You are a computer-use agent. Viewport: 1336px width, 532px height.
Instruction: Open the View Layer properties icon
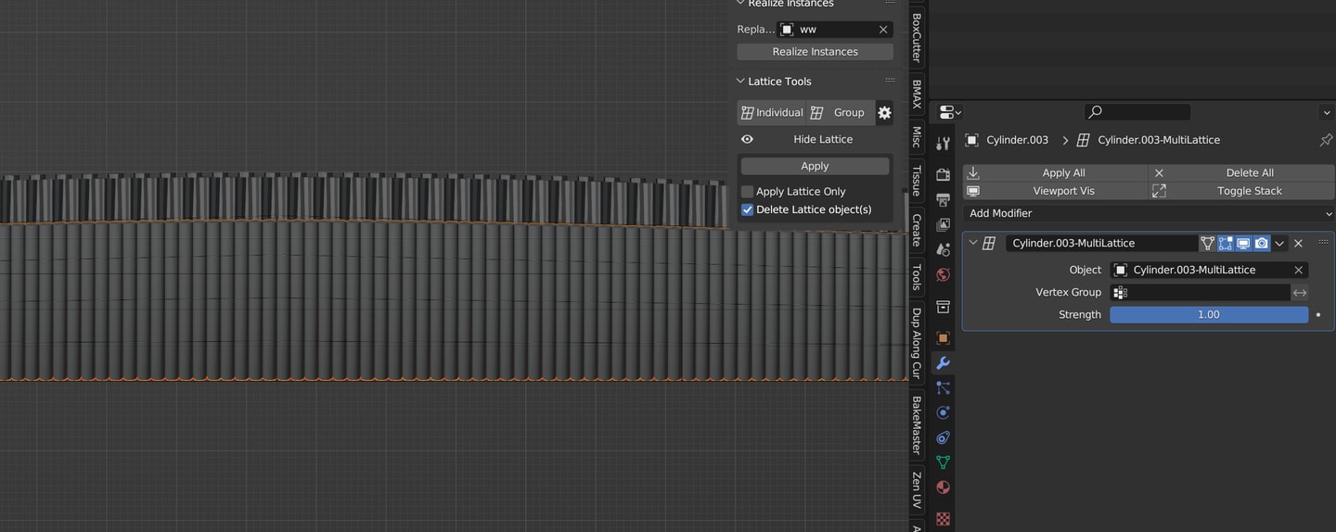coord(943,224)
